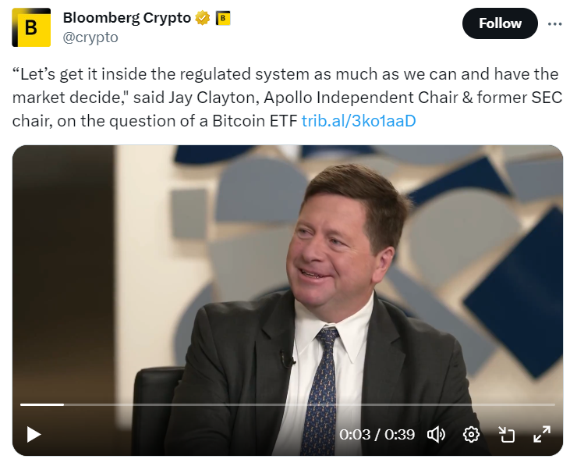Click the @crypto handle
The height and width of the screenshot is (459, 570).
90,37
